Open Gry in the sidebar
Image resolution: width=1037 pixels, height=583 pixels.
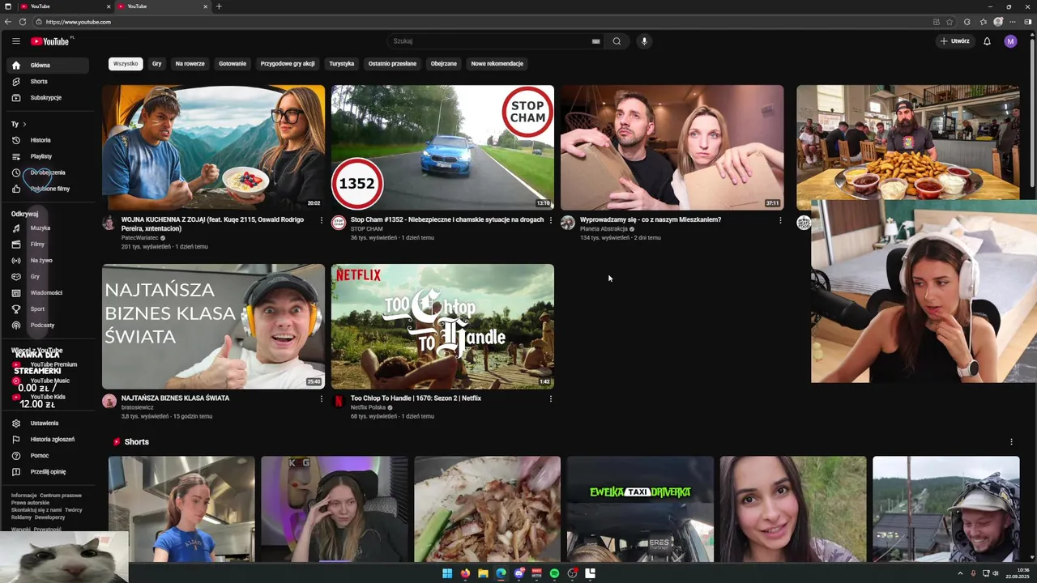click(49, 276)
